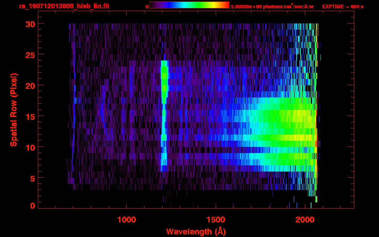Click the 2000 wavelength tick label

click(x=305, y=220)
